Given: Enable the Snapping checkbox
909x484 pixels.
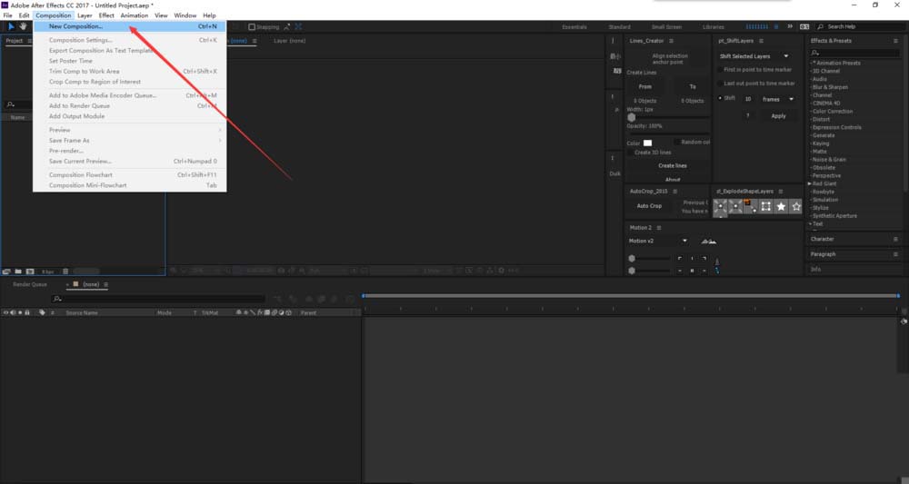Looking at the screenshot, I should tap(252, 27).
